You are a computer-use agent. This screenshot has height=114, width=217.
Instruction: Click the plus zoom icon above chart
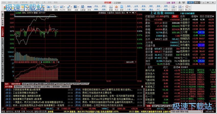[127, 13]
